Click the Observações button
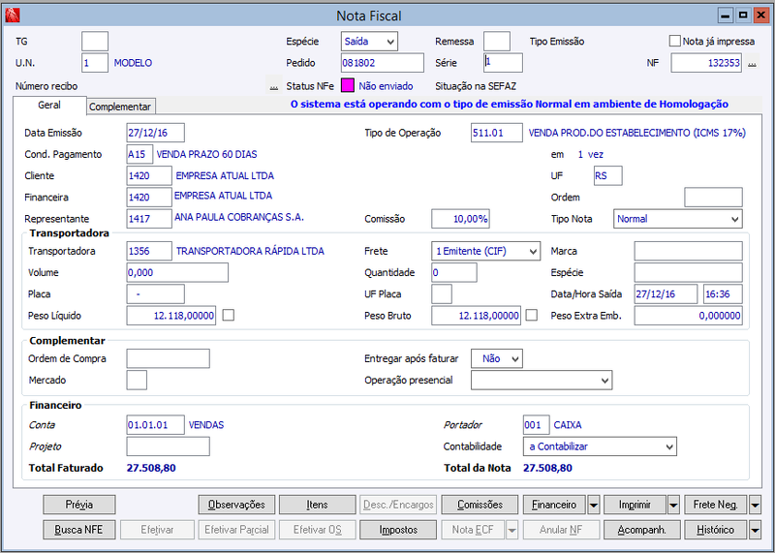The image size is (775, 553). 236,506
